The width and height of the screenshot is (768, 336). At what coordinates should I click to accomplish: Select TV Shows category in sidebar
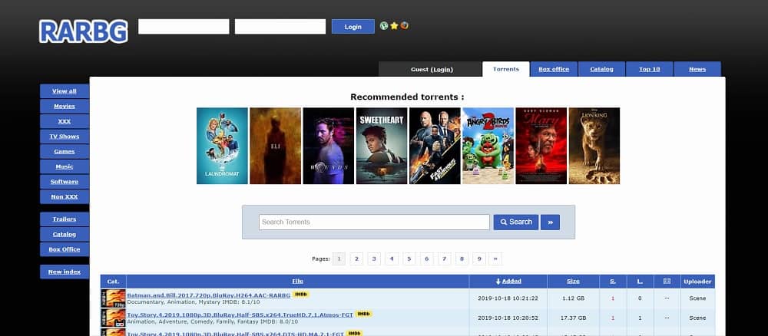(65, 137)
